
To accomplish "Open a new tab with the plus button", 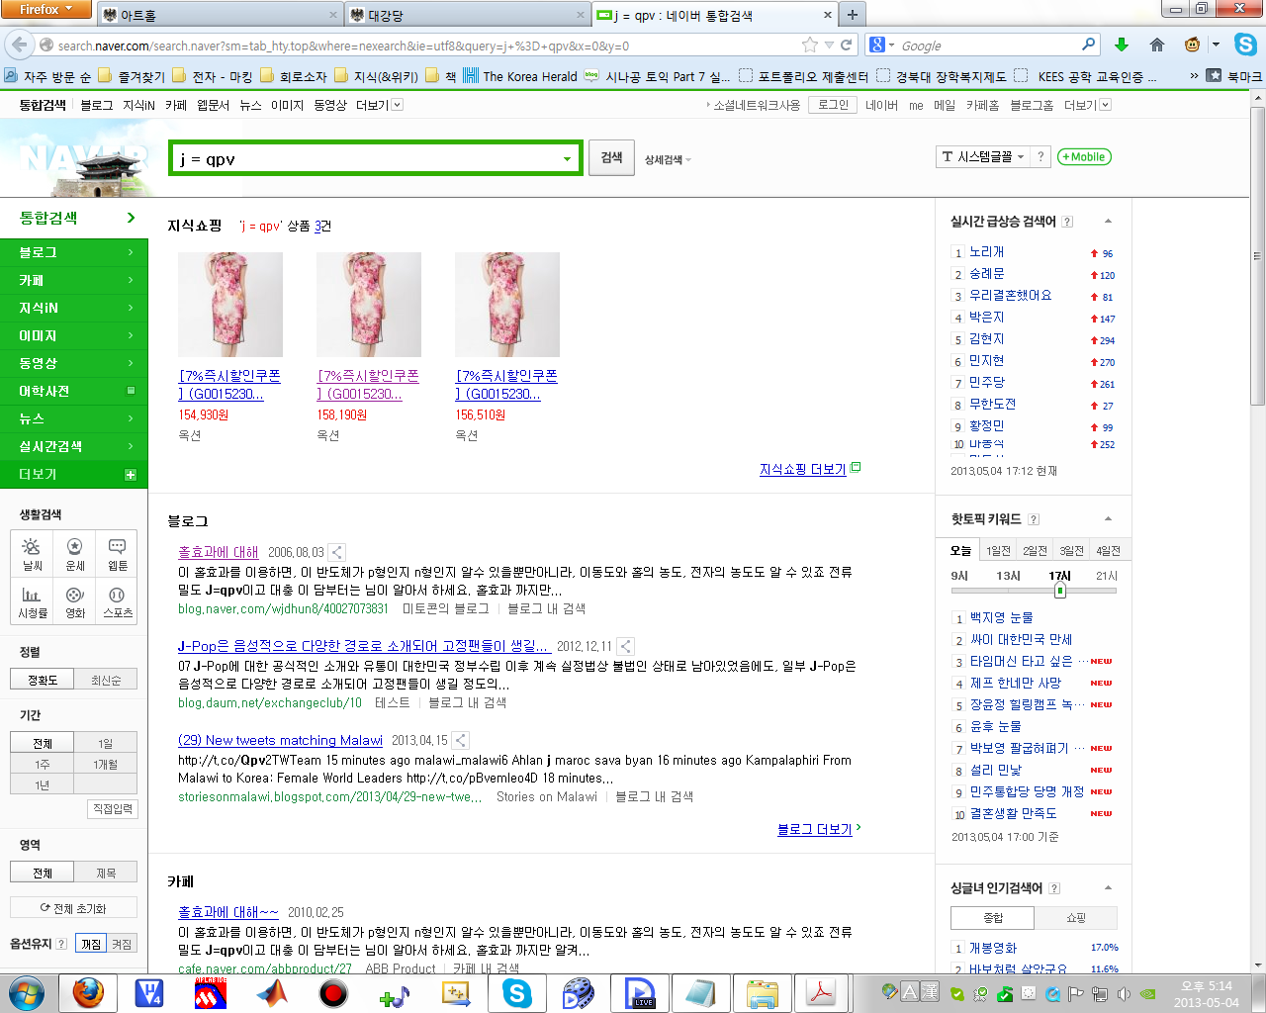I will pyautogui.click(x=852, y=14).
